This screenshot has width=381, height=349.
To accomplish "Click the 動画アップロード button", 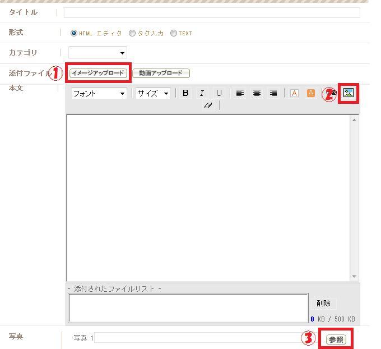I will [x=161, y=73].
